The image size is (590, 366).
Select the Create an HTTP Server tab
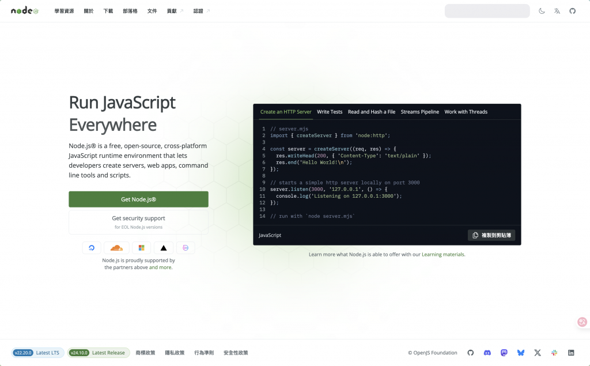(286, 112)
